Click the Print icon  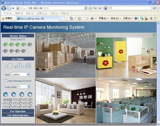tap(92, 19)
